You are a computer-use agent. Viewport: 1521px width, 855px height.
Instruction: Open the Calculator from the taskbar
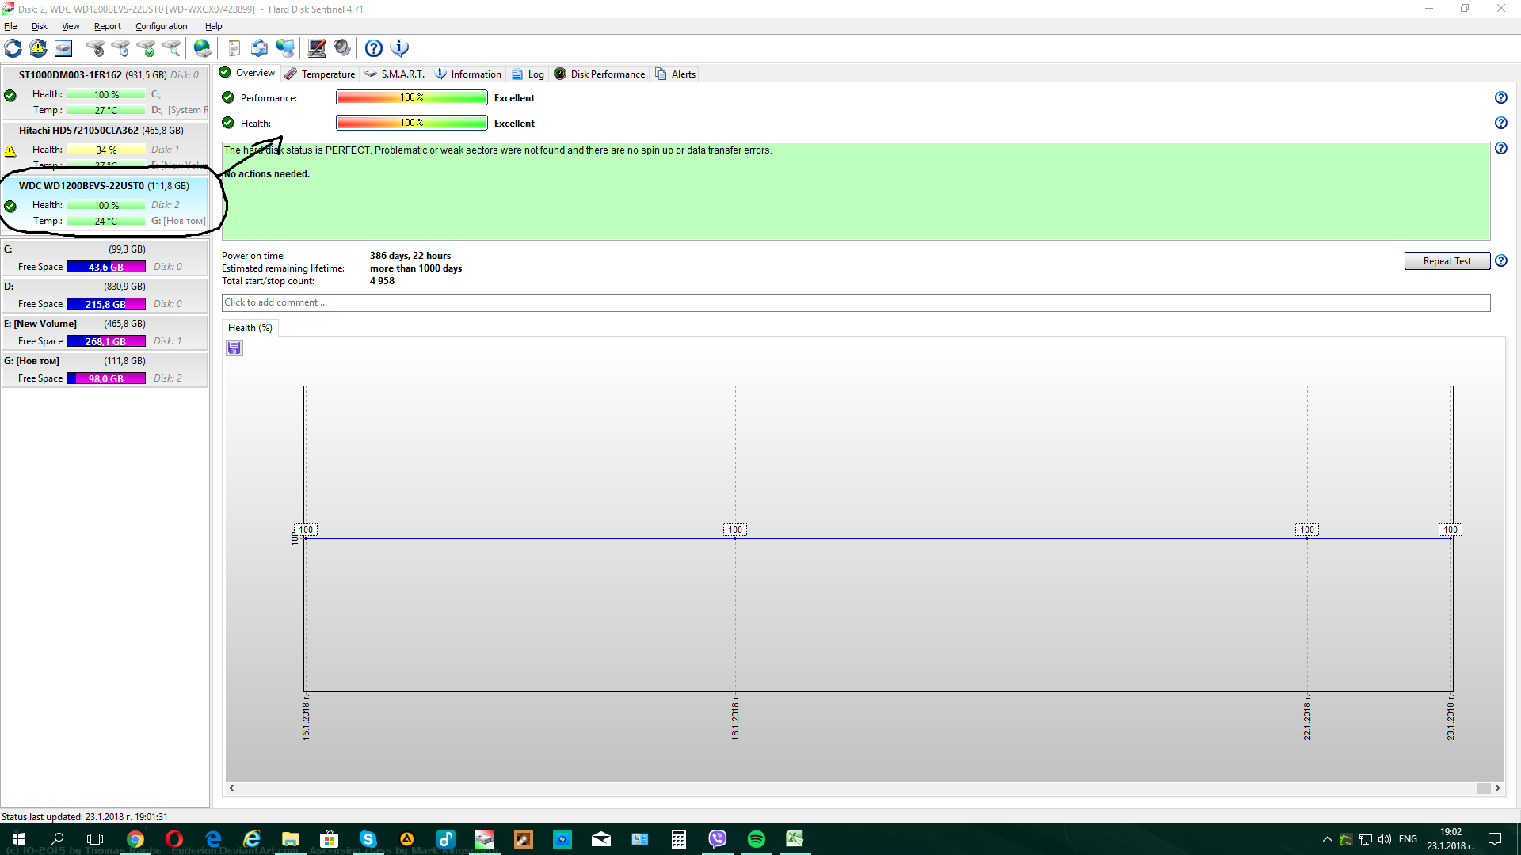[x=679, y=839]
